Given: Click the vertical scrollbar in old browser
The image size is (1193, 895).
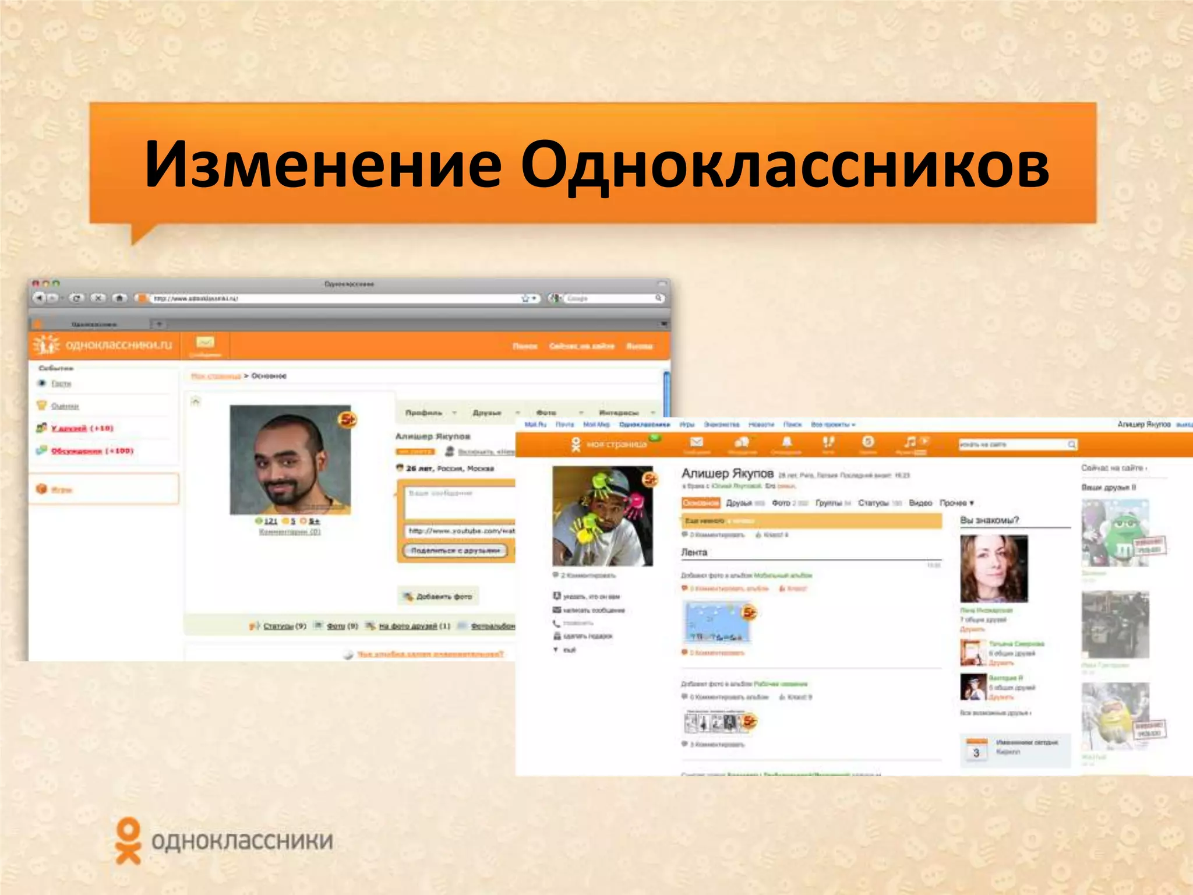Looking at the screenshot, I should click(x=666, y=394).
